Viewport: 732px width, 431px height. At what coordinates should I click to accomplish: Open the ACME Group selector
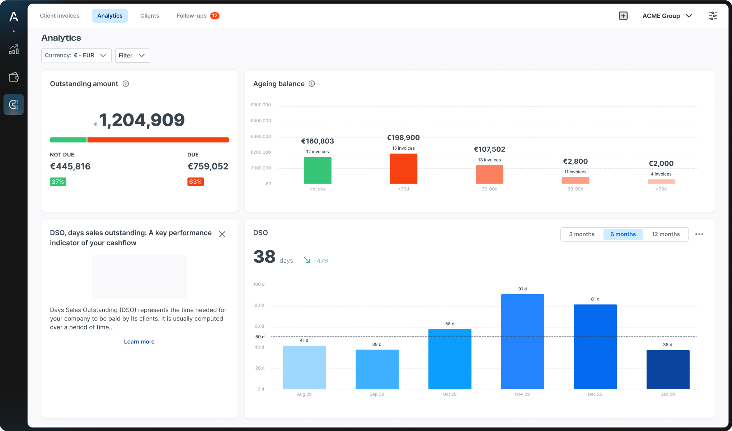click(x=667, y=16)
